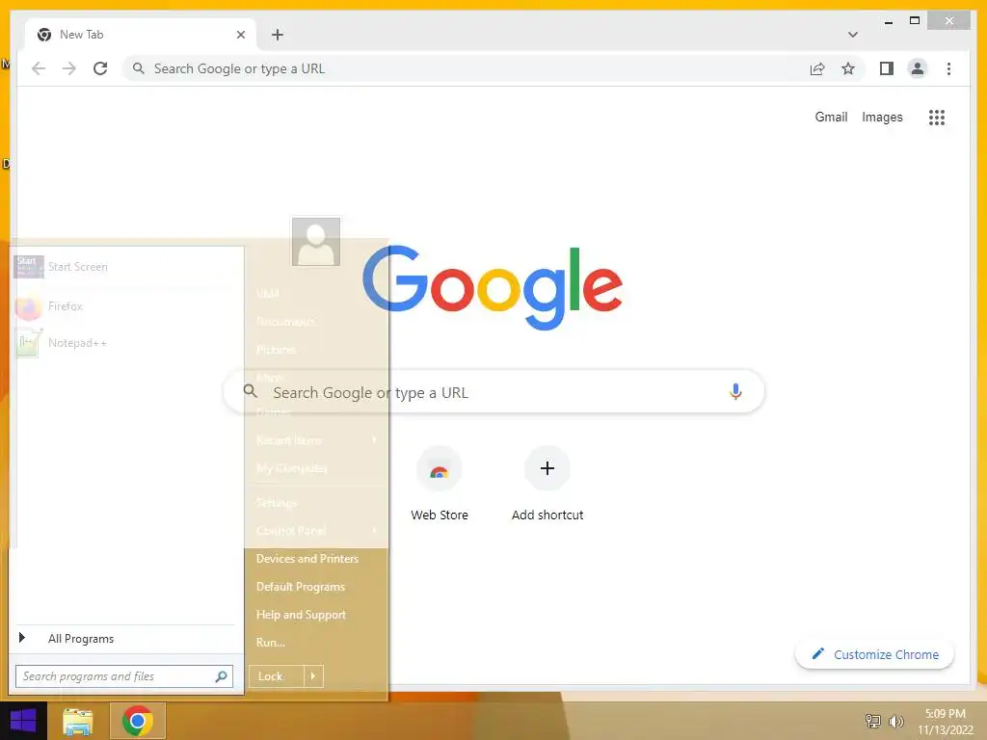
Task: Click the Google homepage search box
Action: coord(493,392)
